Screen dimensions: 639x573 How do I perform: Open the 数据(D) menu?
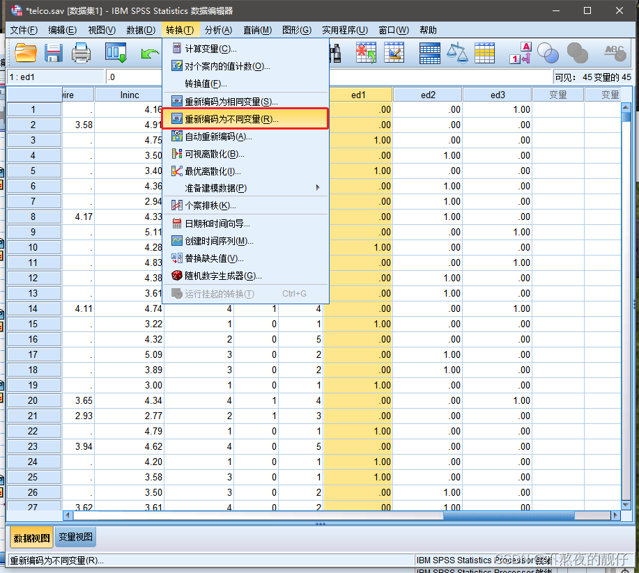[x=141, y=30]
